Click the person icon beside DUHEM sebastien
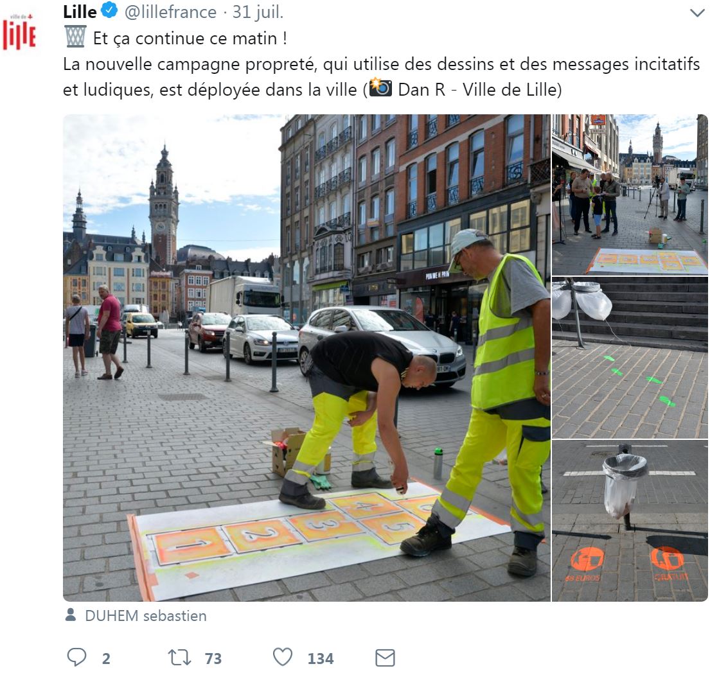710x673 pixels. (71, 615)
